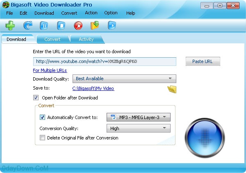Screen dimensions: 246x173
Task: Click inside the video URL input field
Action: click(105, 61)
